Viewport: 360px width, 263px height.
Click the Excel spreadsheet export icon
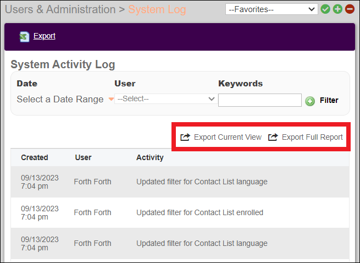[24, 36]
